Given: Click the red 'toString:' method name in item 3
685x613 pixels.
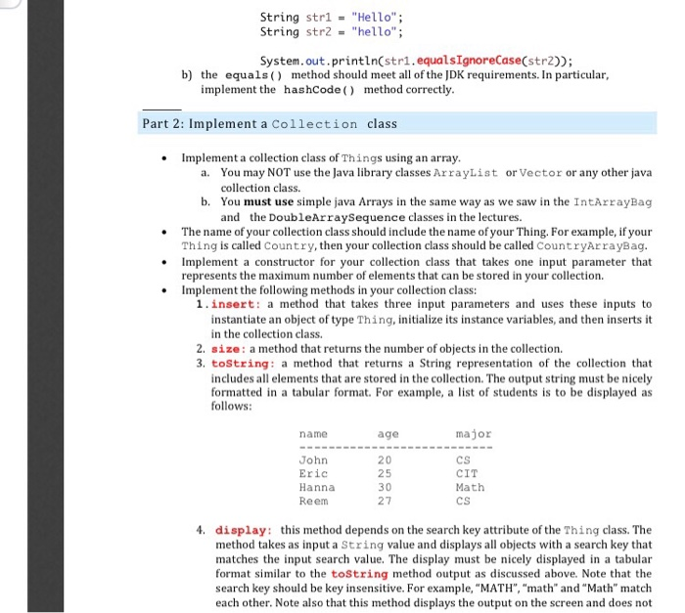Looking at the screenshot, I should point(243,364).
